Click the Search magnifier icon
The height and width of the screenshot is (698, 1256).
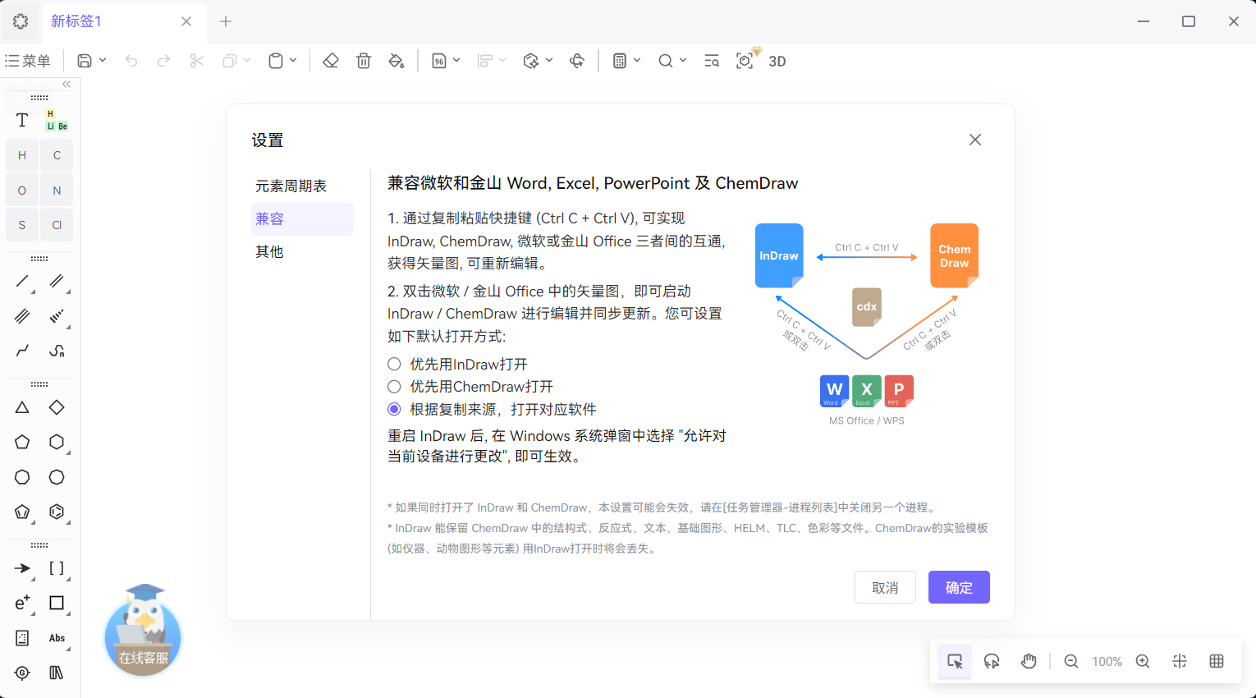666,61
